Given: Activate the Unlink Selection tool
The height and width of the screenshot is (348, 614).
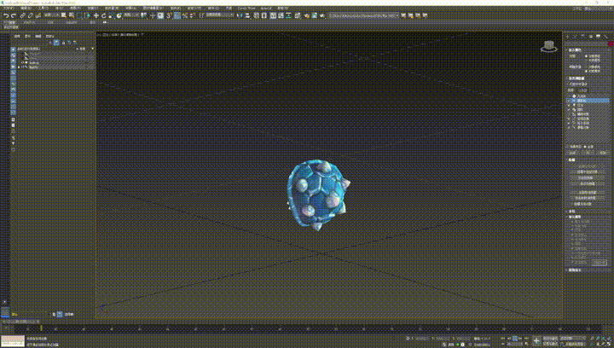Looking at the screenshot, I should (30, 15).
